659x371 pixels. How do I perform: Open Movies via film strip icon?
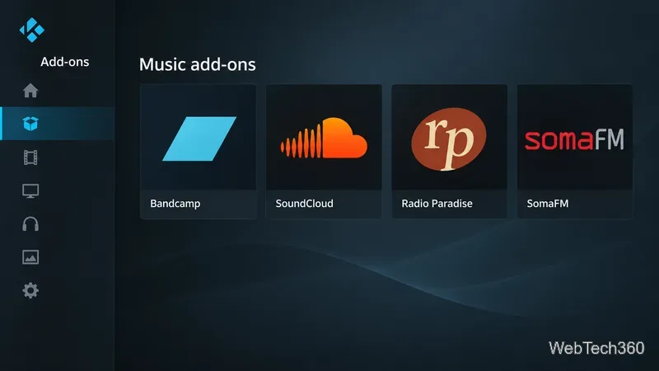pyautogui.click(x=30, y=157)
